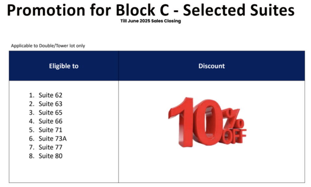This screenshot has width=311, height=187.
Task: Click the Suite 66 entry
Action: point(50,121)
